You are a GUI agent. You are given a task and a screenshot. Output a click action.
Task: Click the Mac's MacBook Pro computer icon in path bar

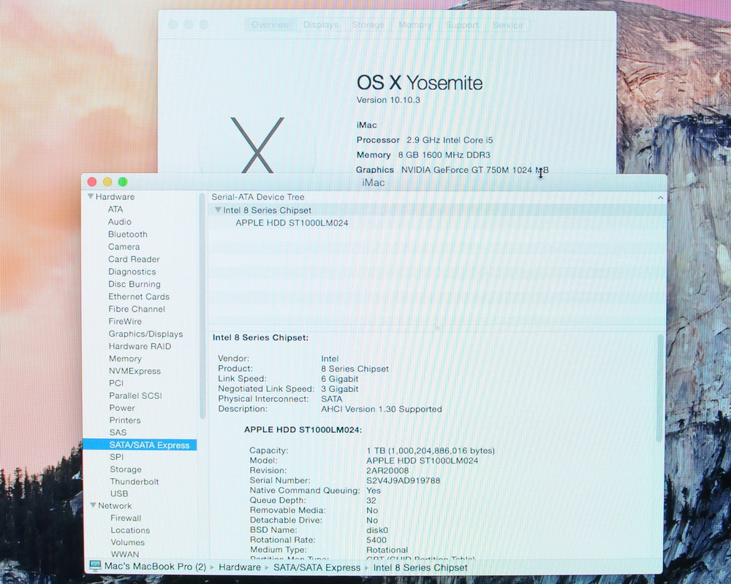95,566
